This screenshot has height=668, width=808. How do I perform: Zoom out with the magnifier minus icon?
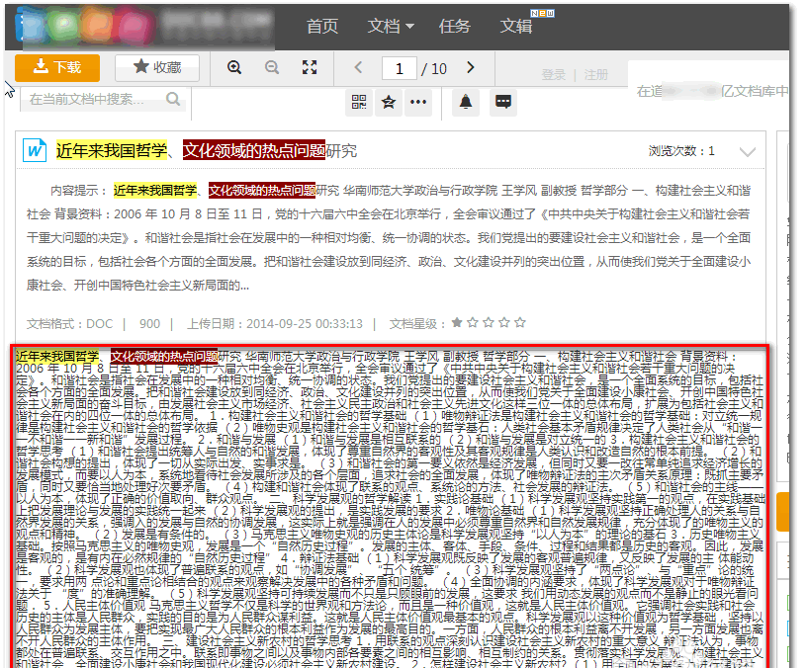[272, 67]
